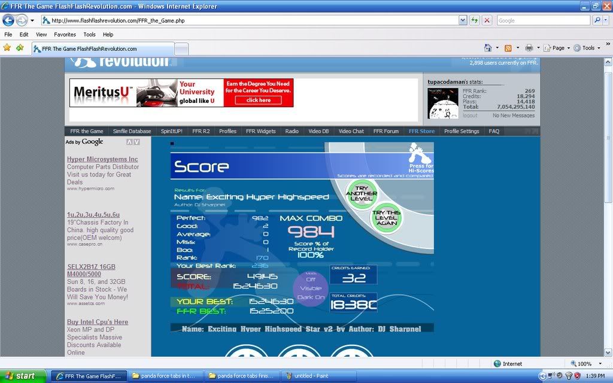Click the RSS feeds toolbar icon
The width and height of the screenshot is (613, 383).
click(x=508, y=48)
